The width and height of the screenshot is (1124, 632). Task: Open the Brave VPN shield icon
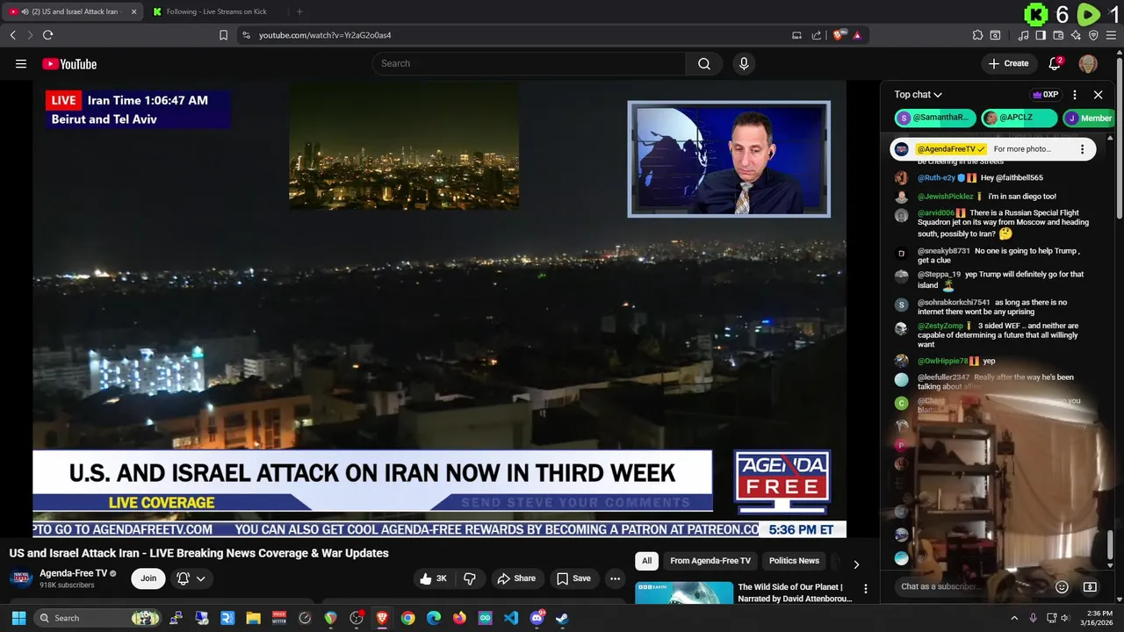click(1093, 35)
